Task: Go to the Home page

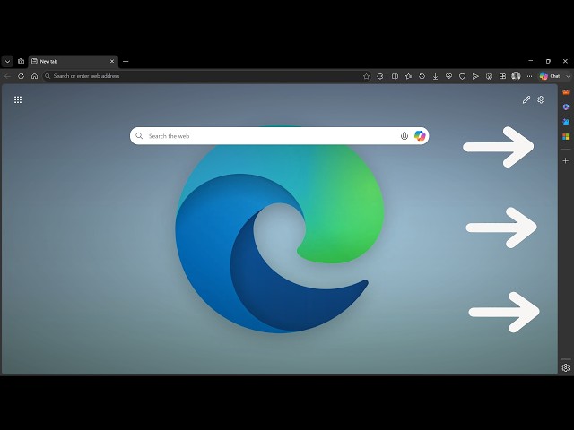Action: click(34, 76)
